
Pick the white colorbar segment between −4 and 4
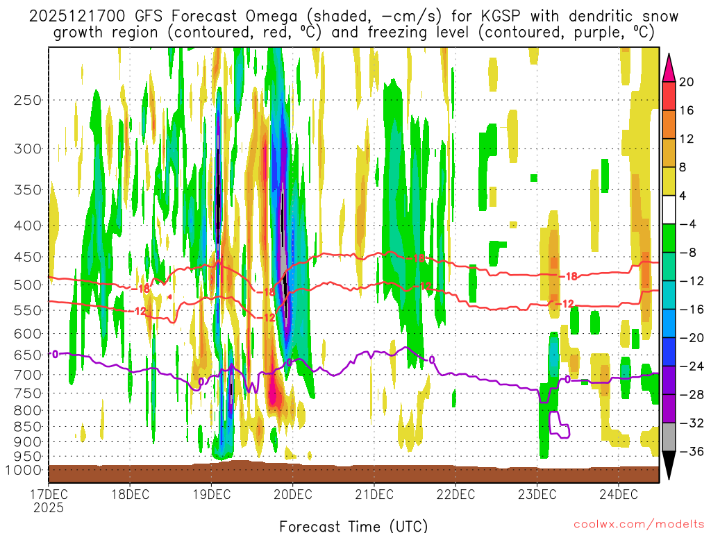click(669, 210)
